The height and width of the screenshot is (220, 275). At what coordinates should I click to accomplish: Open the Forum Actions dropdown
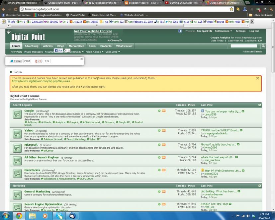click(x=94, y=52)
